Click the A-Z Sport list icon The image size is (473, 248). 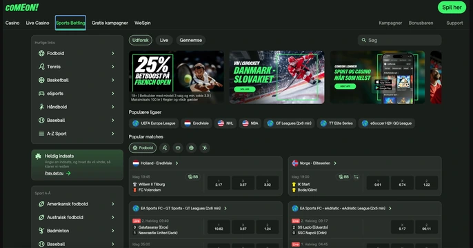tap(41, 134)
